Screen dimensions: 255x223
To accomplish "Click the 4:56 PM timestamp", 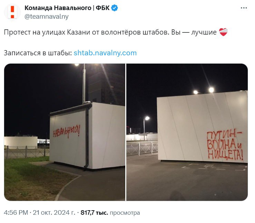I will coord(16,213).
